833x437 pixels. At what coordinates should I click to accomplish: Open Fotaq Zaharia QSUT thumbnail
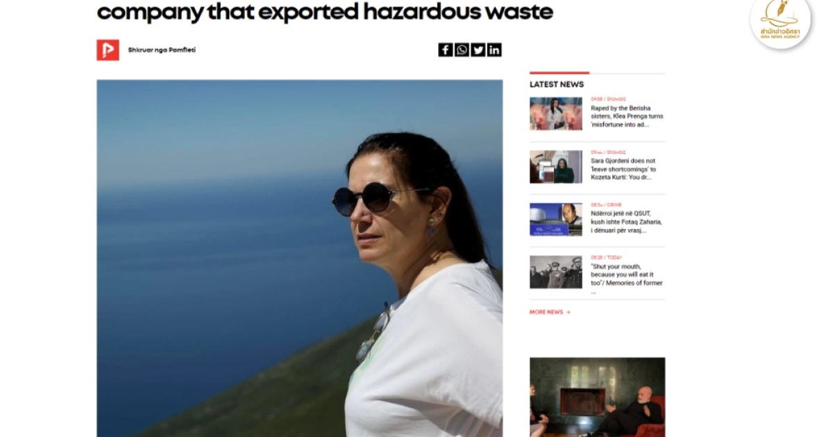click(556, 219)
